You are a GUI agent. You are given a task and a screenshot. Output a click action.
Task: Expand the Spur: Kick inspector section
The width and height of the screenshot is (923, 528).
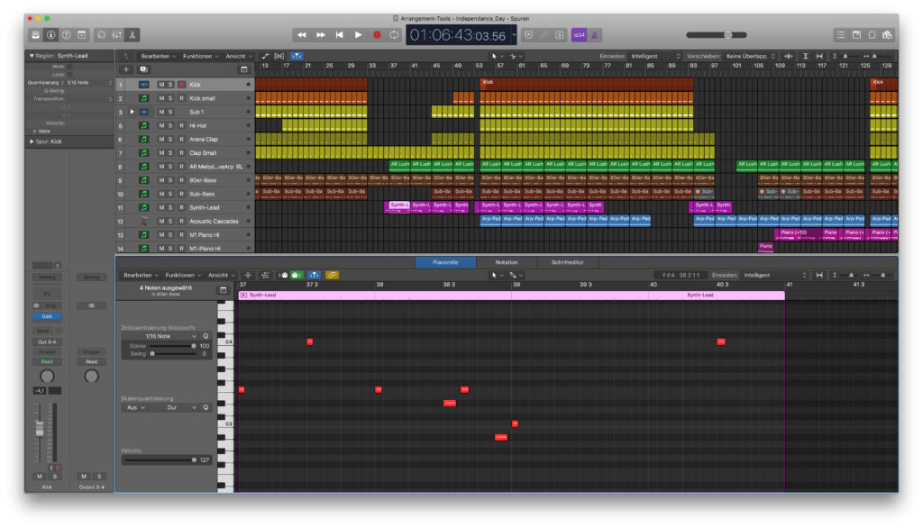tap(32, 141)
